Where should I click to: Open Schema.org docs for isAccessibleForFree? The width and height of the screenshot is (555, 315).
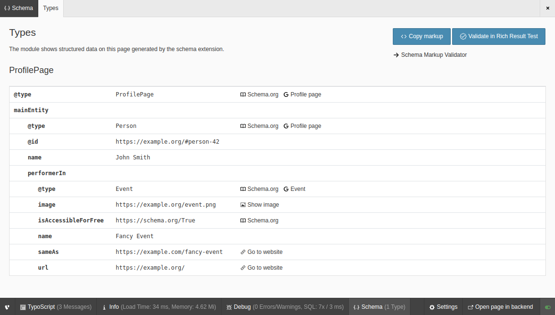259,220
